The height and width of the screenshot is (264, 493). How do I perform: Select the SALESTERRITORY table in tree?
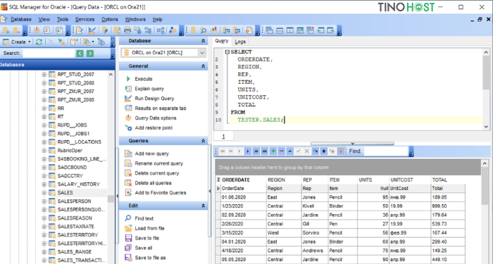[x=77, y=235]
